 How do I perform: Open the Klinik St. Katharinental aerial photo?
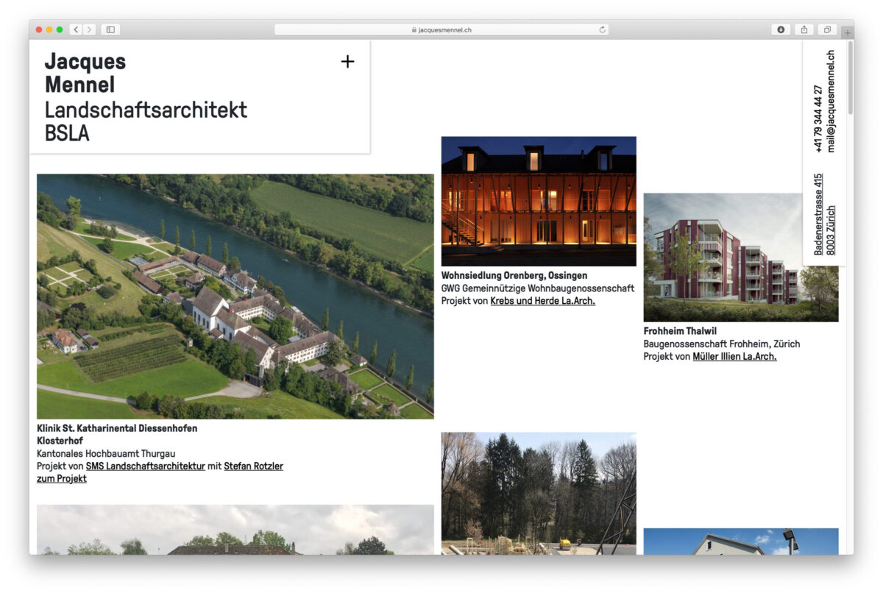pyautogui.click(x=235, y=296)
